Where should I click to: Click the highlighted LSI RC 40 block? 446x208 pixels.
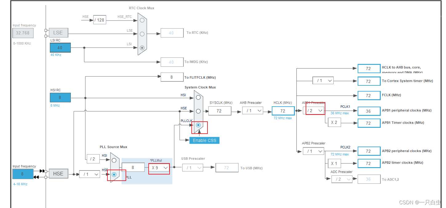(x=60, y=47)
